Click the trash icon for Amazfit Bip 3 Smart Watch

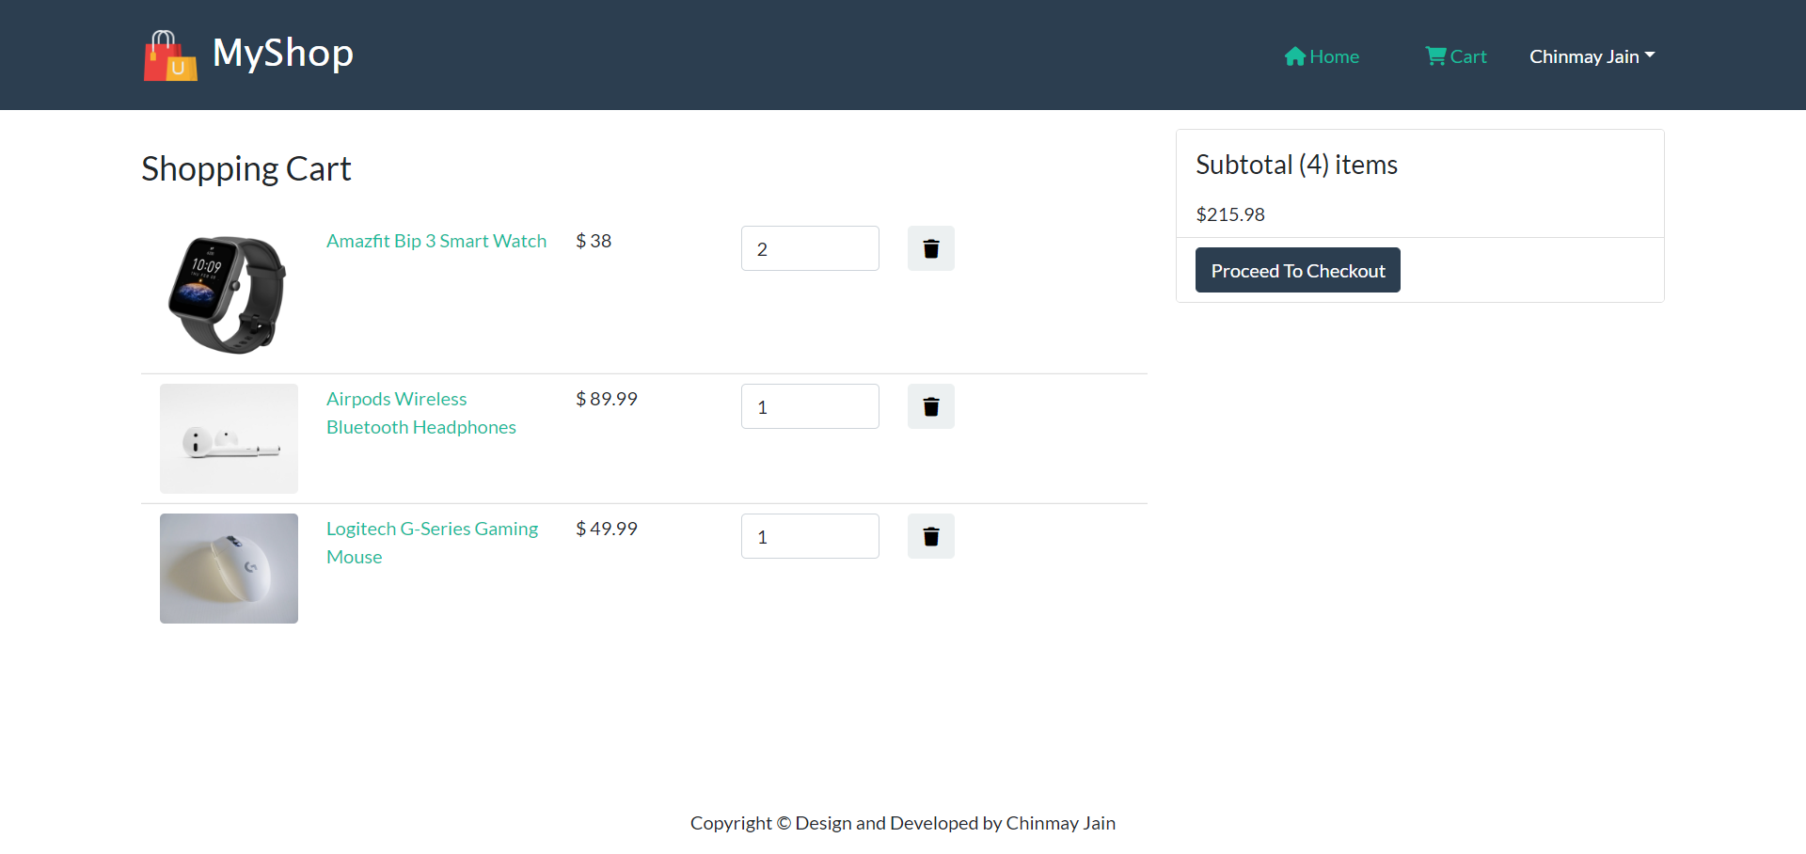pyautogui.click(x=930, y=247)
